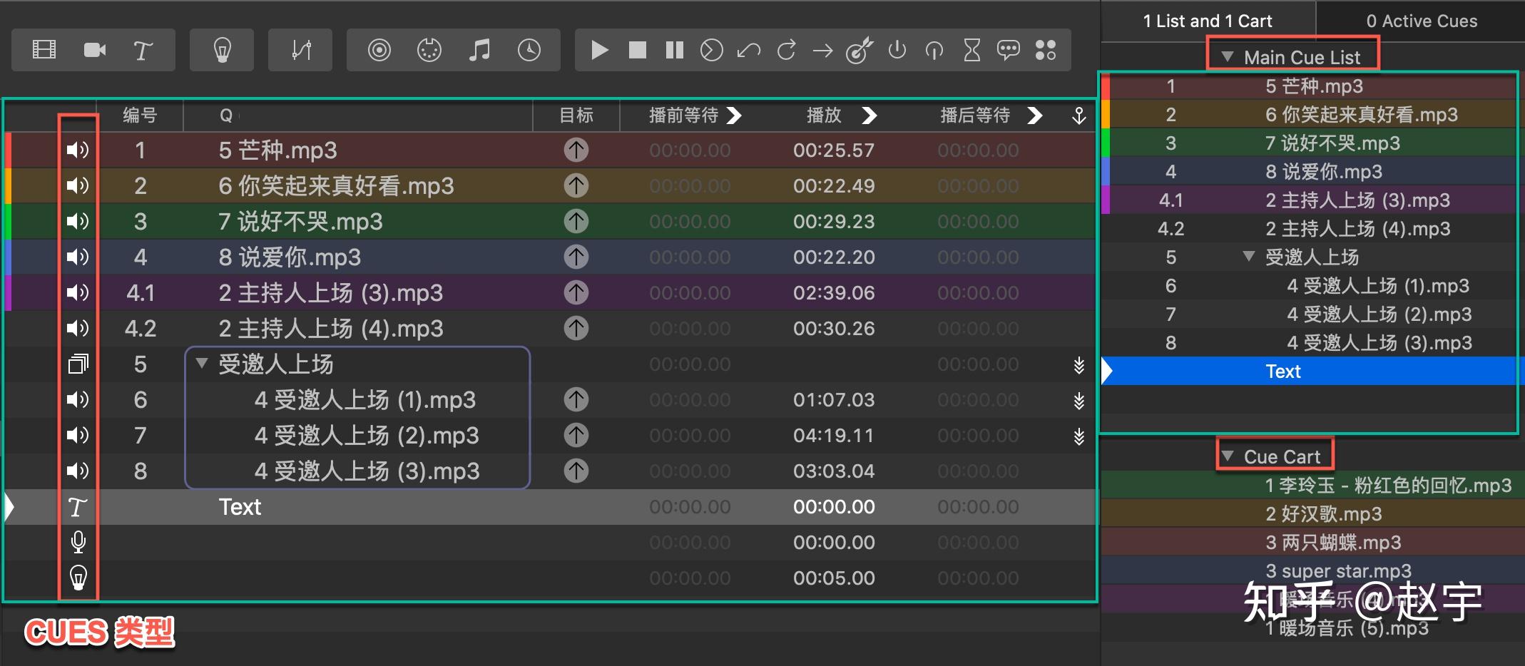Screen dimensions: 1525x666
Task: Mute the audio cue for 5 芒种.mp3
Action: click(77, 150)
